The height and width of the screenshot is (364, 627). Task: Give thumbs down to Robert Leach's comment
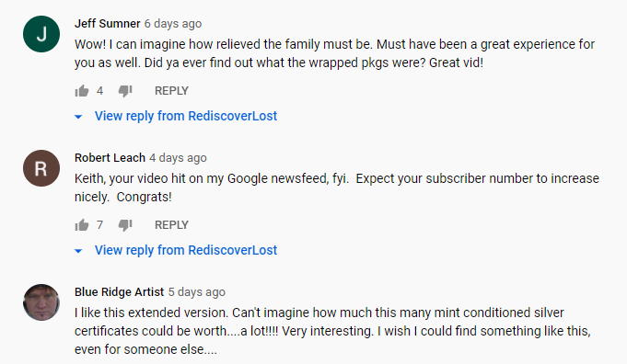[125, 225]
